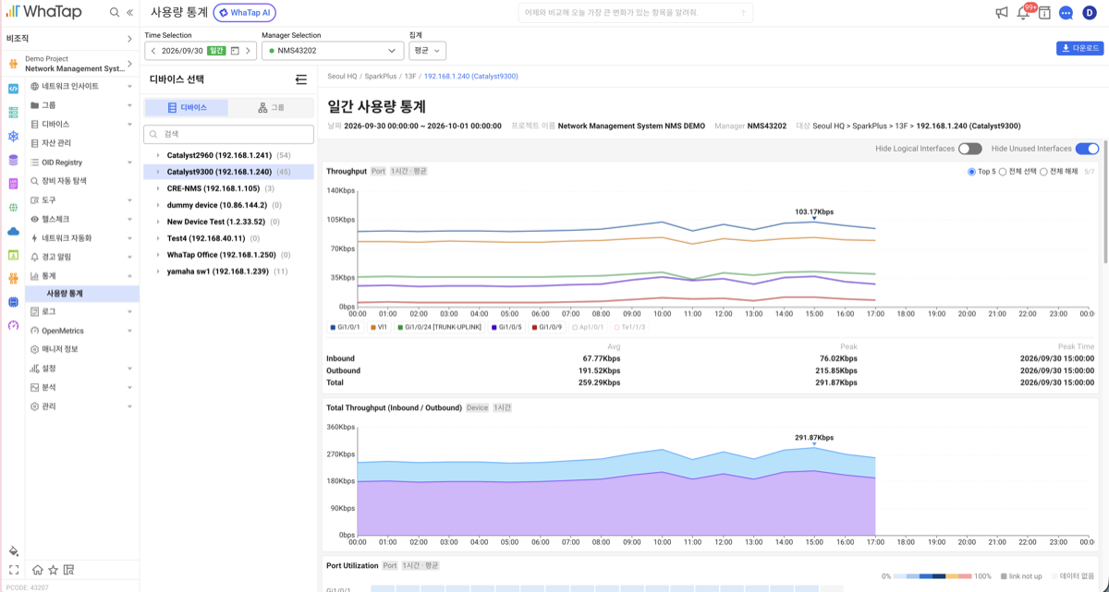Select the 전체 선택 radio option

1003,172
